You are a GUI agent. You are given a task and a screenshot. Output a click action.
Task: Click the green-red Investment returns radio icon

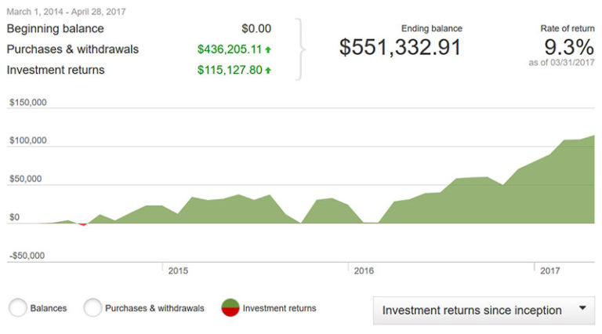[230, 308]
